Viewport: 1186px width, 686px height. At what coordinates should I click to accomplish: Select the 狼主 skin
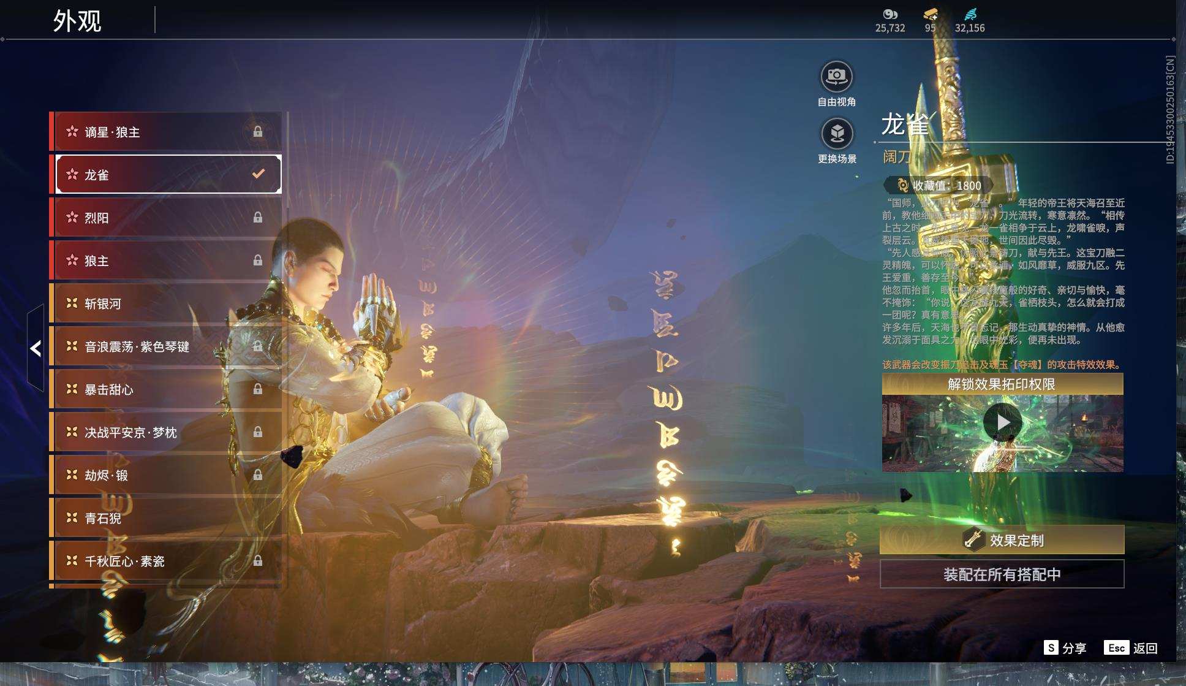(165, 261)
